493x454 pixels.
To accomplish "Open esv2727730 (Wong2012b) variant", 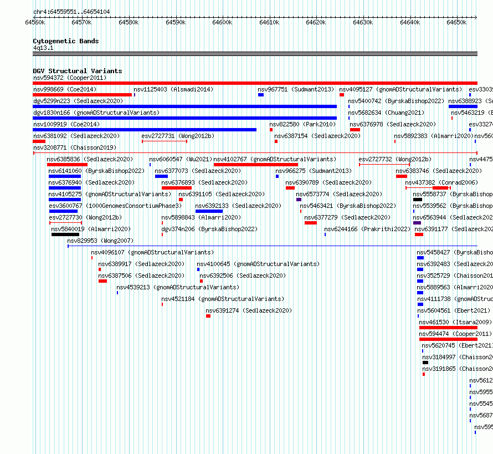I will (85, 217).
